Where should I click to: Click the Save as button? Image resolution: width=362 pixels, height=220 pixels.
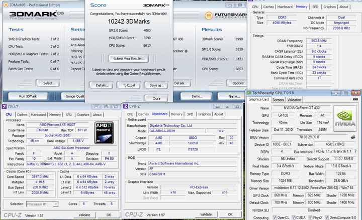(157, 85)
